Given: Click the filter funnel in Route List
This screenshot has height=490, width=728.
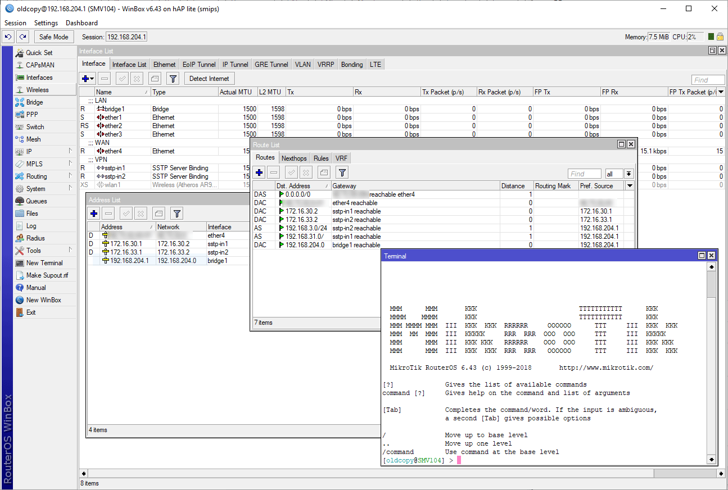Looking at the screenshot, I should coord(342,173).
